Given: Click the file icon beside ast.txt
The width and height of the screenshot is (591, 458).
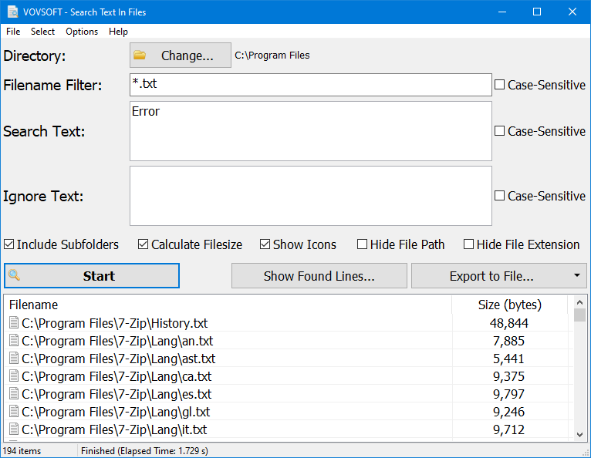Looking at the screenshot, I should tap(14, 359).
